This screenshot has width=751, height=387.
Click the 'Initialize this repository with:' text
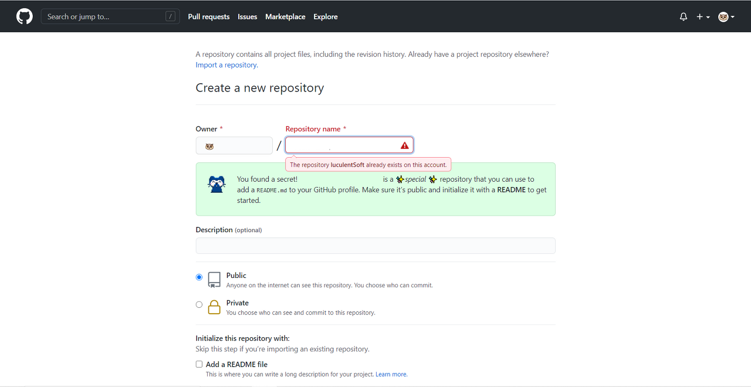click(x=243, y=338)
